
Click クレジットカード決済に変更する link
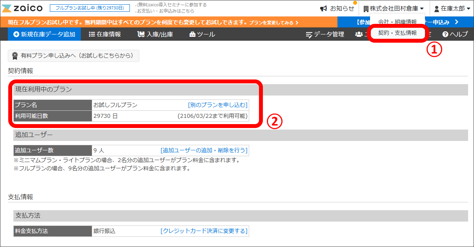pos(204,231)
